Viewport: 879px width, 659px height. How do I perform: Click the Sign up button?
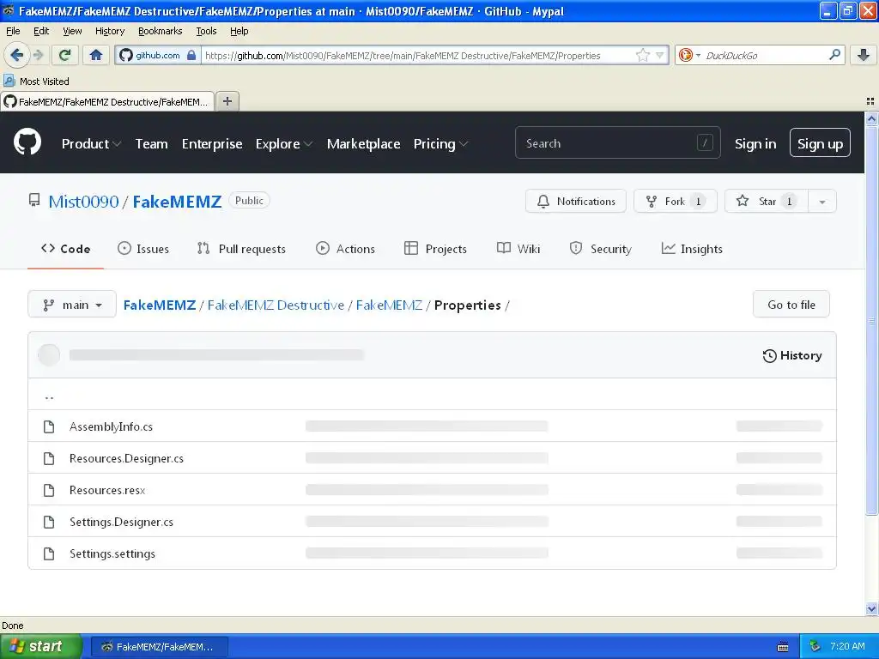(x=820, y=143)
